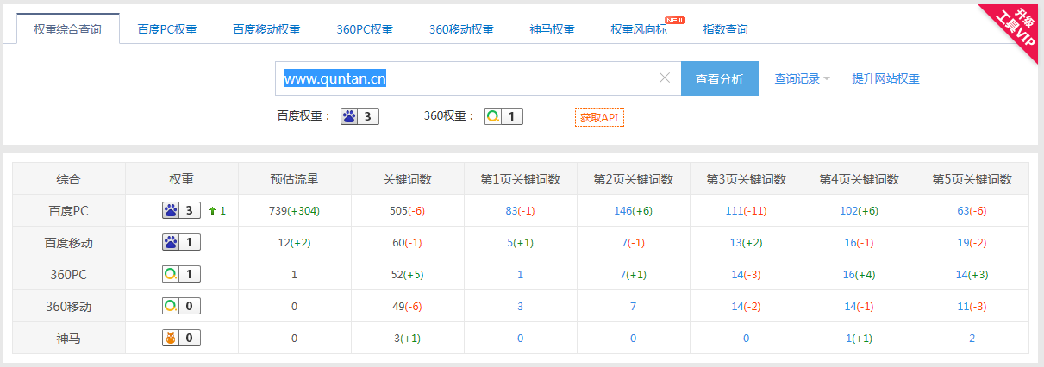Click the 360移动 row weight badge 0
This screenshot has height=367, width=1044.
(182, 306)
